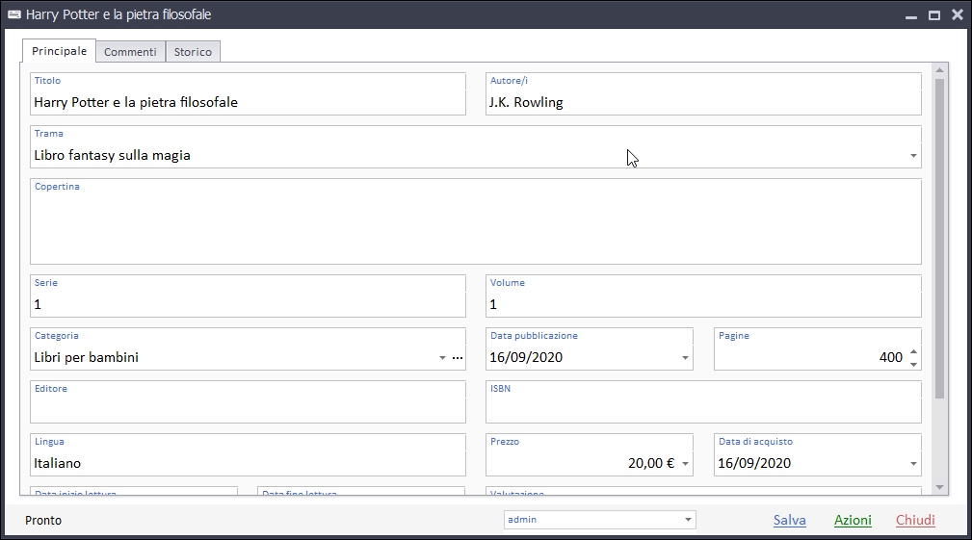Image resolution: width=972 pixels, height=540 pixels.
Task: Expand the Prezzo calculator dropdown
Action: point(685,464)
